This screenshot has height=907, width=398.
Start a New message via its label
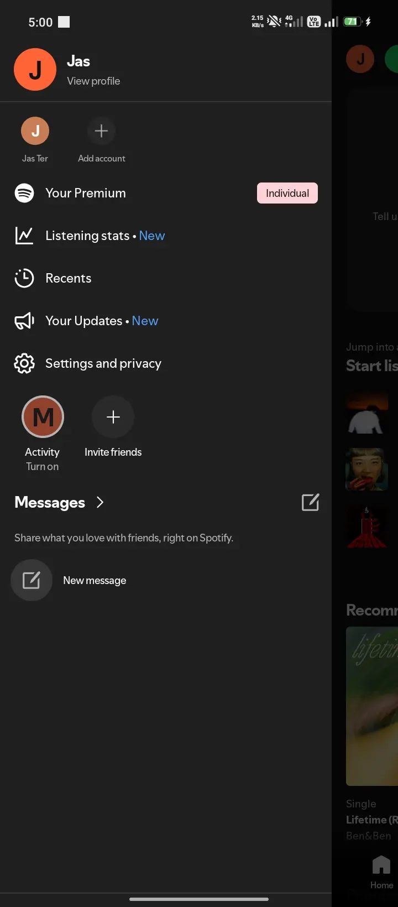point(95,580)
